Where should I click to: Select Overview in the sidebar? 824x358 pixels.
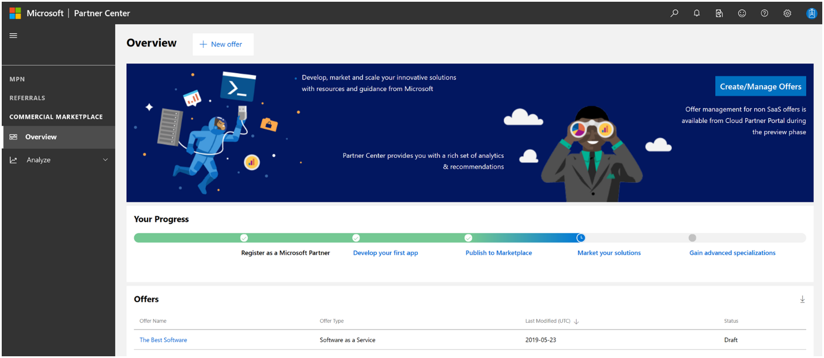pyautogui.click(x=58, y=137)
